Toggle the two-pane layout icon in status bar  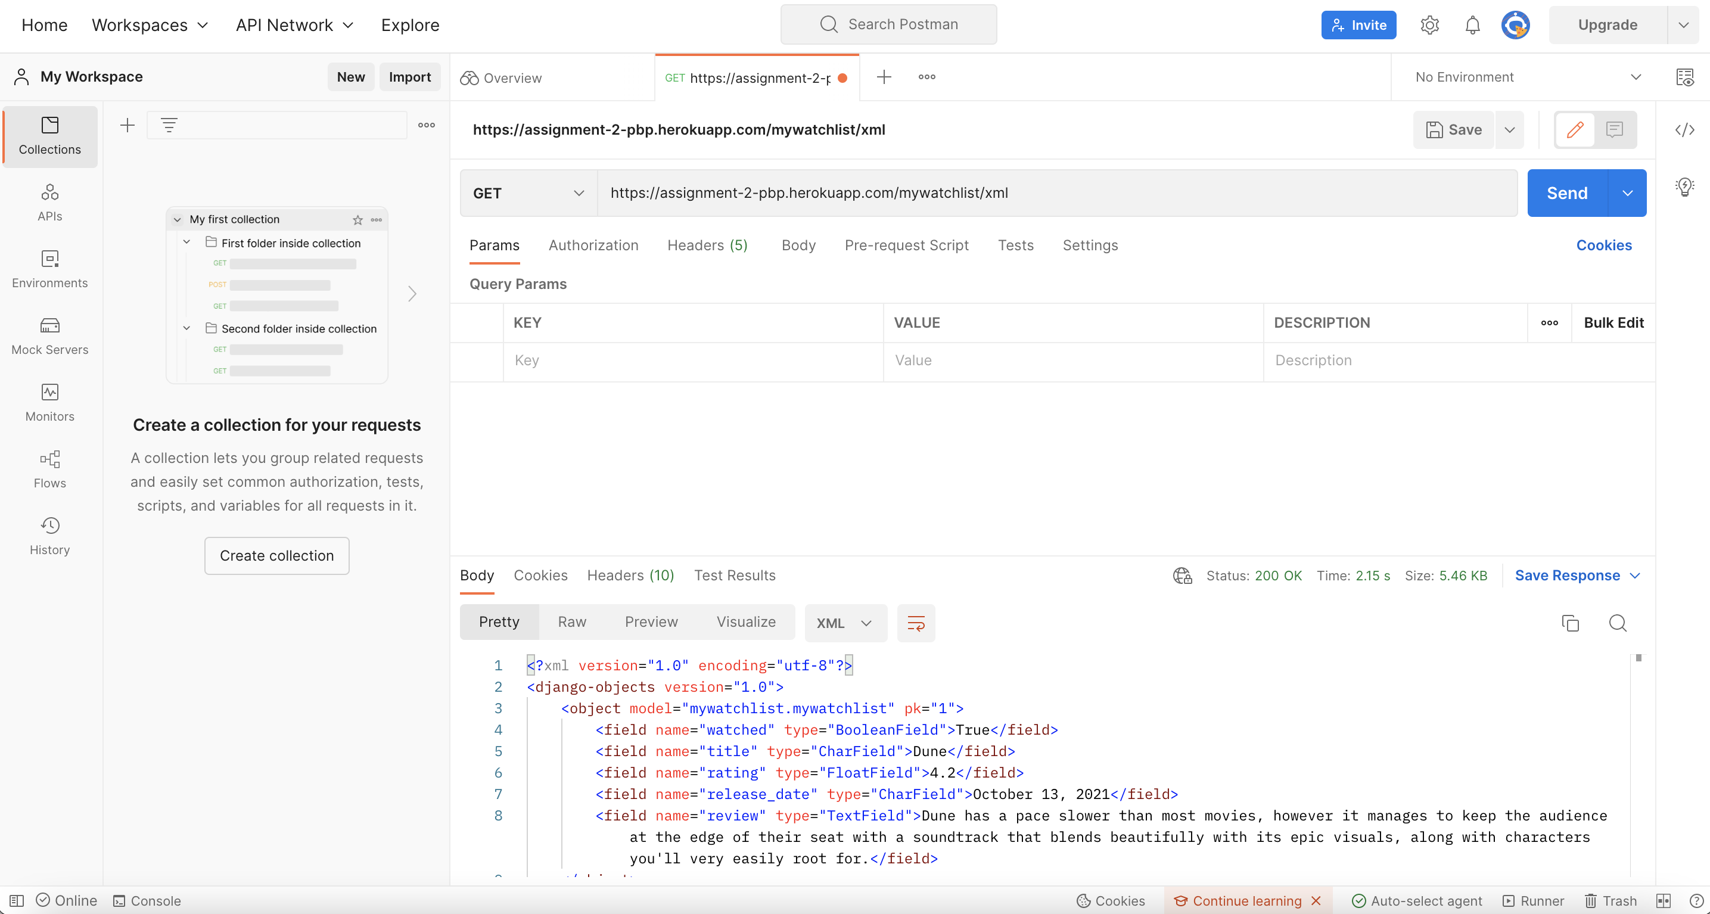1664,901
